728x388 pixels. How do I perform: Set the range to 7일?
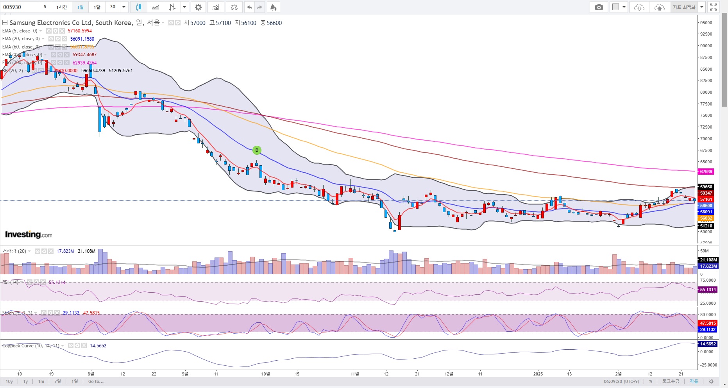(57, 381)
